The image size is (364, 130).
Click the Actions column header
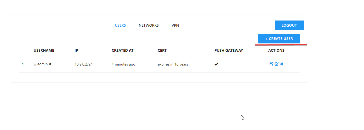click(x=276, y=50)
